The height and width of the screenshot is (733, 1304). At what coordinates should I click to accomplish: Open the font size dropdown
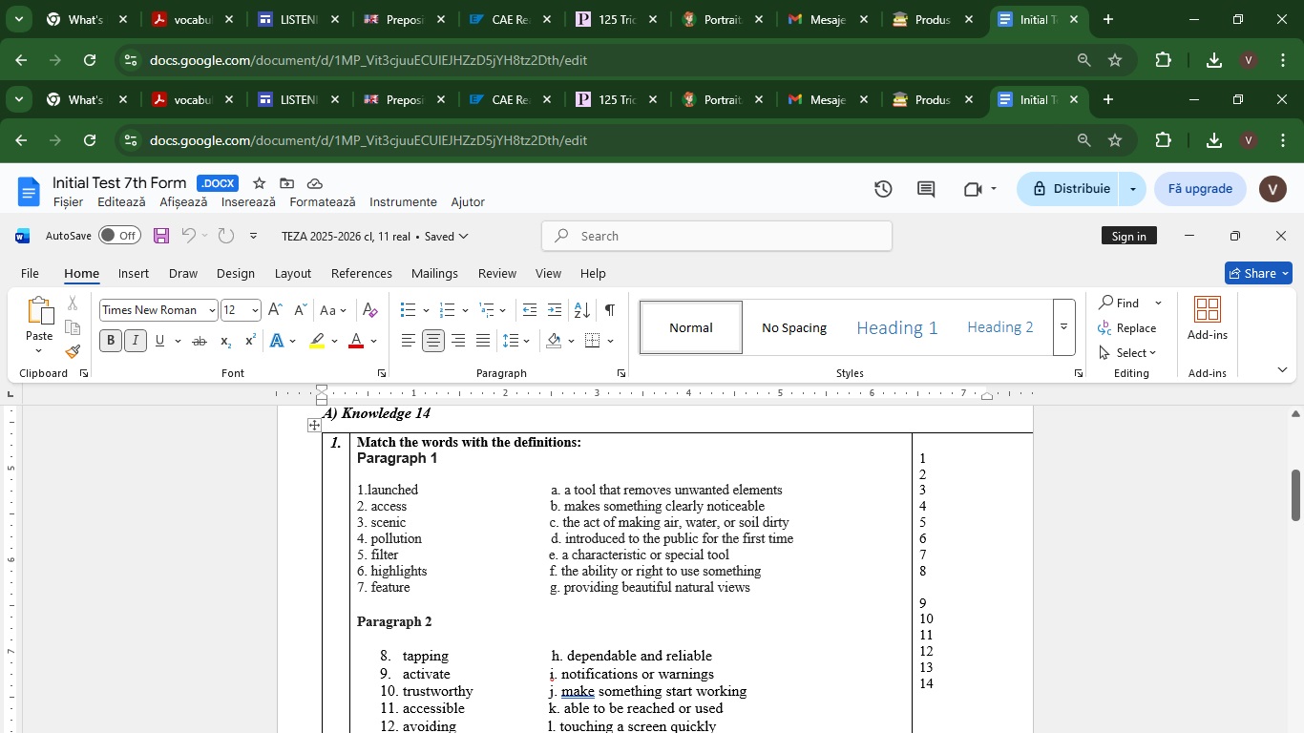254,310
